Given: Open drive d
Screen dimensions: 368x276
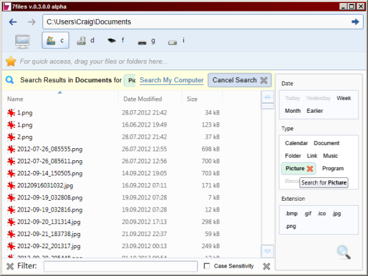Looking at the screenshot, I should (86, 41).
